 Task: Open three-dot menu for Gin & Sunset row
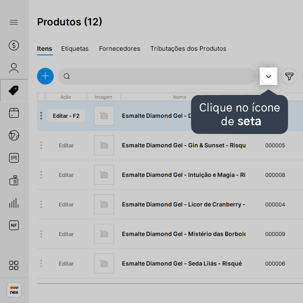[x=41, y=145]
